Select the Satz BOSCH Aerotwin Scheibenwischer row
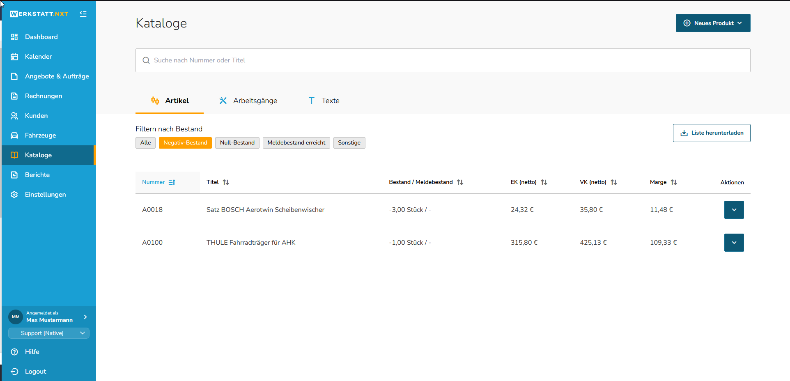The height and width of the screenshot is (381, 790). click(x=443, y=210)
